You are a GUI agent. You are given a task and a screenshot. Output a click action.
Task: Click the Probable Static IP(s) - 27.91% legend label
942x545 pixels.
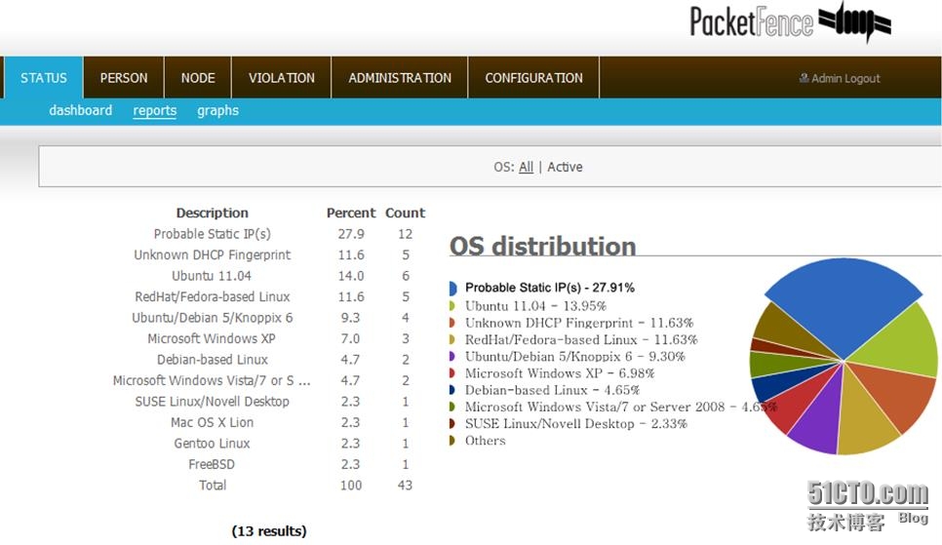[550, 288]
